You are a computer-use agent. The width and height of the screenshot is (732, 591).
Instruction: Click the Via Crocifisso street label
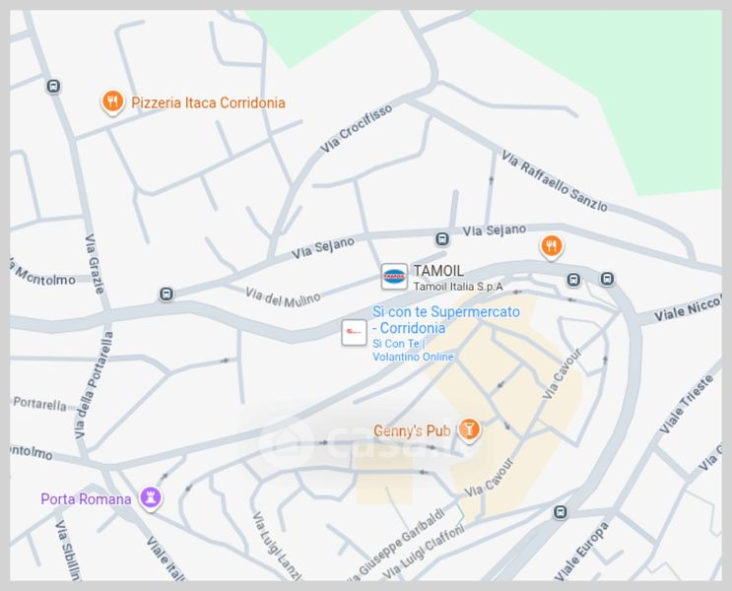click(357, 129)
